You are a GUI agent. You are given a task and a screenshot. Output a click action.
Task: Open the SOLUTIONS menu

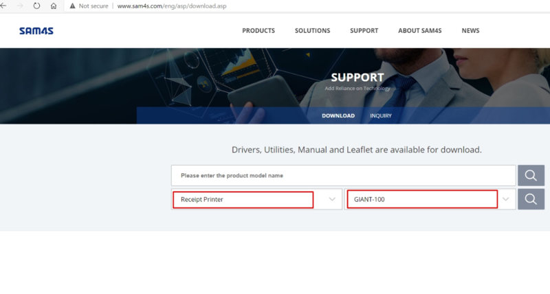click(x=312, y=31)
